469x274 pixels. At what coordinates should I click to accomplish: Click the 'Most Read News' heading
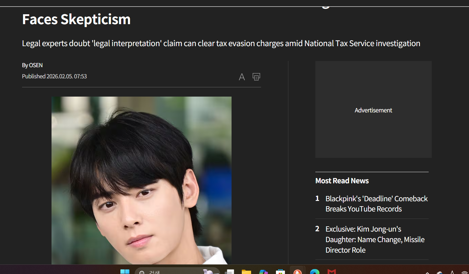coord(342,181)
